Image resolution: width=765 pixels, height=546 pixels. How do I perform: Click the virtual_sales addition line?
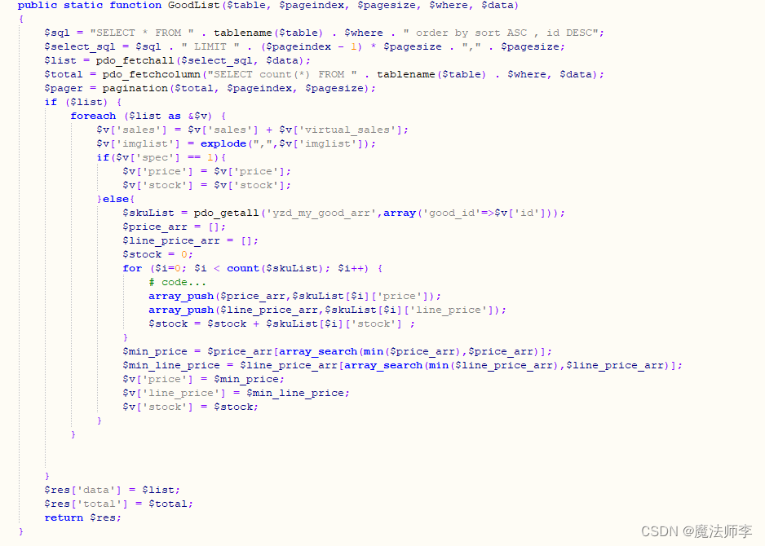252,130
